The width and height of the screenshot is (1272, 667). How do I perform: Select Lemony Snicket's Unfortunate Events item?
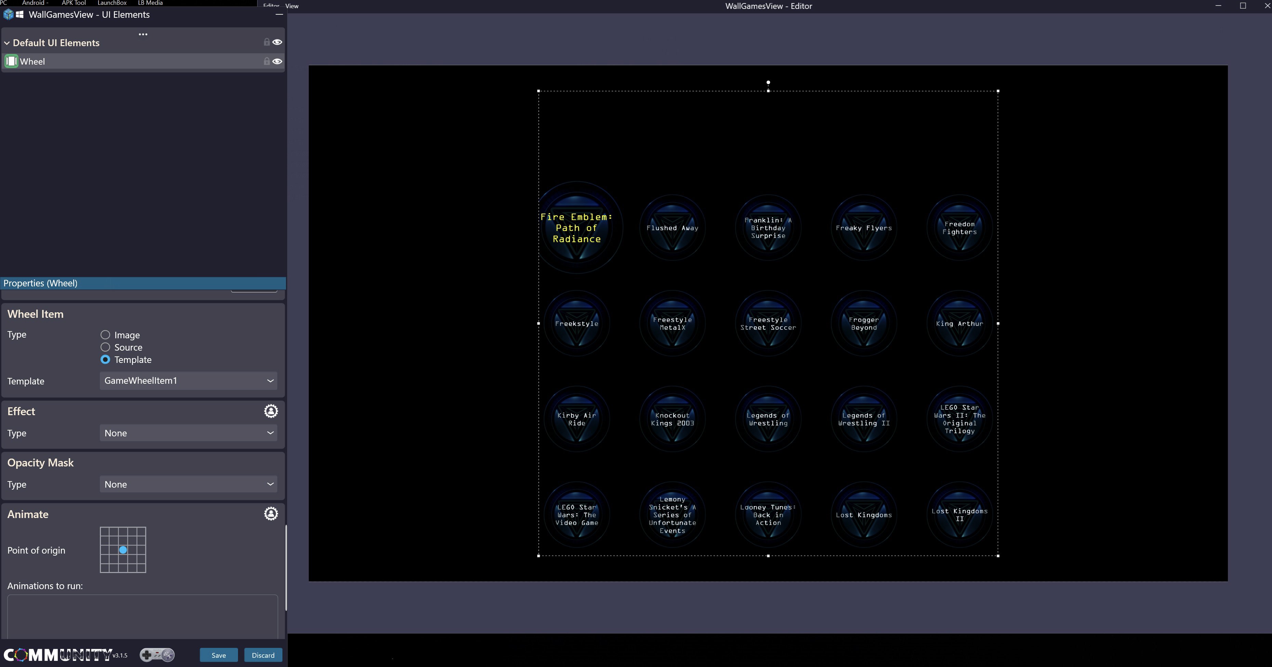point(672,515)
